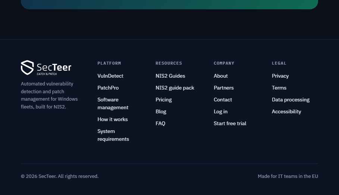Open the Partners link

click(223, 88)
